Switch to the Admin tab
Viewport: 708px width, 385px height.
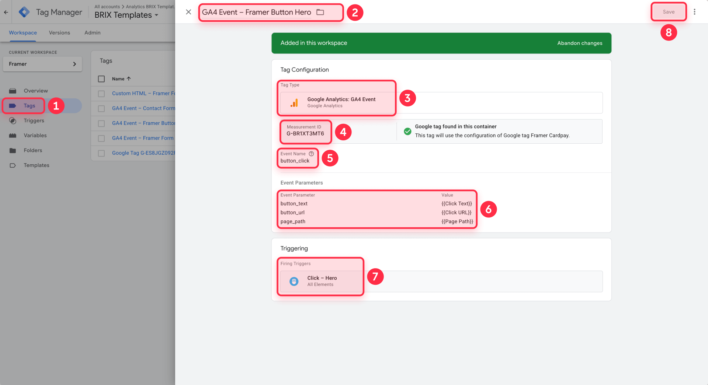tap(92, 33)
